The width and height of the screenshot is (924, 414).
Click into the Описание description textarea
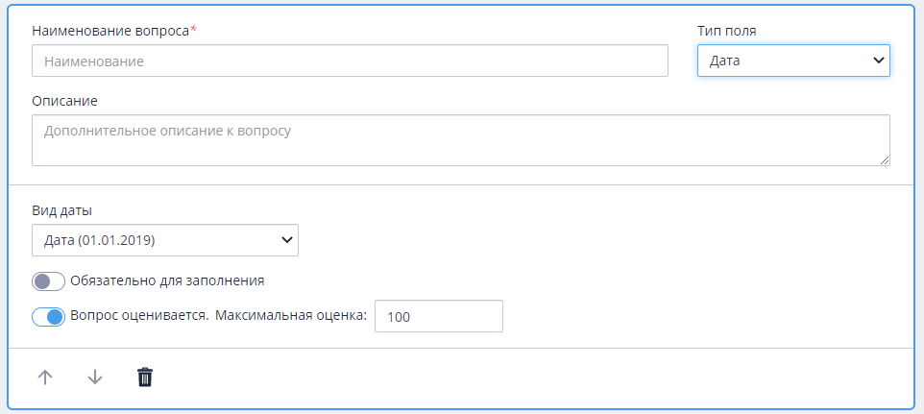point(461,140)
